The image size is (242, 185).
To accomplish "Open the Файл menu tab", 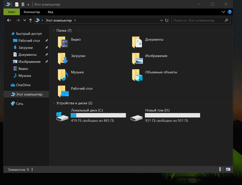I will tap(11, 12).
